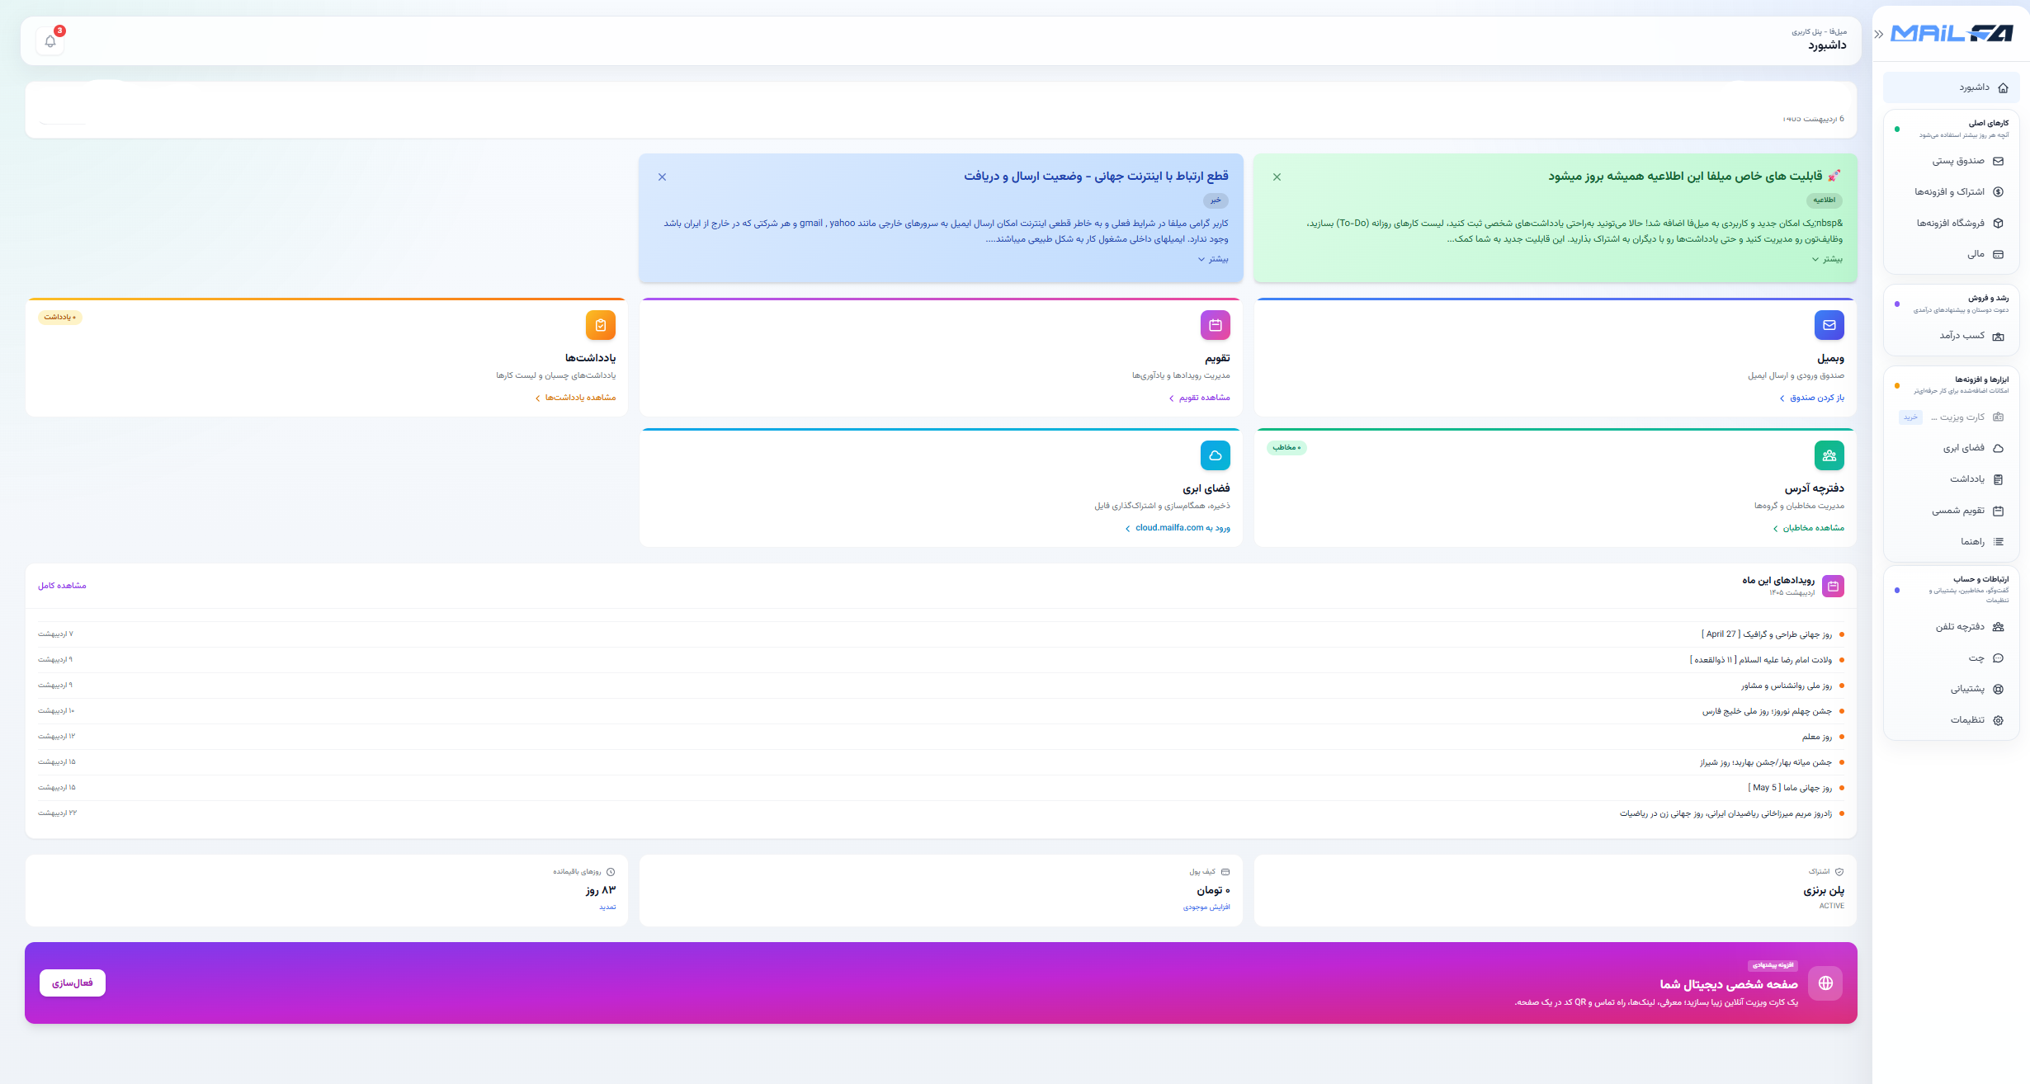
Task: Open داشبورد in the sidebar
Action: (1951, 87)
